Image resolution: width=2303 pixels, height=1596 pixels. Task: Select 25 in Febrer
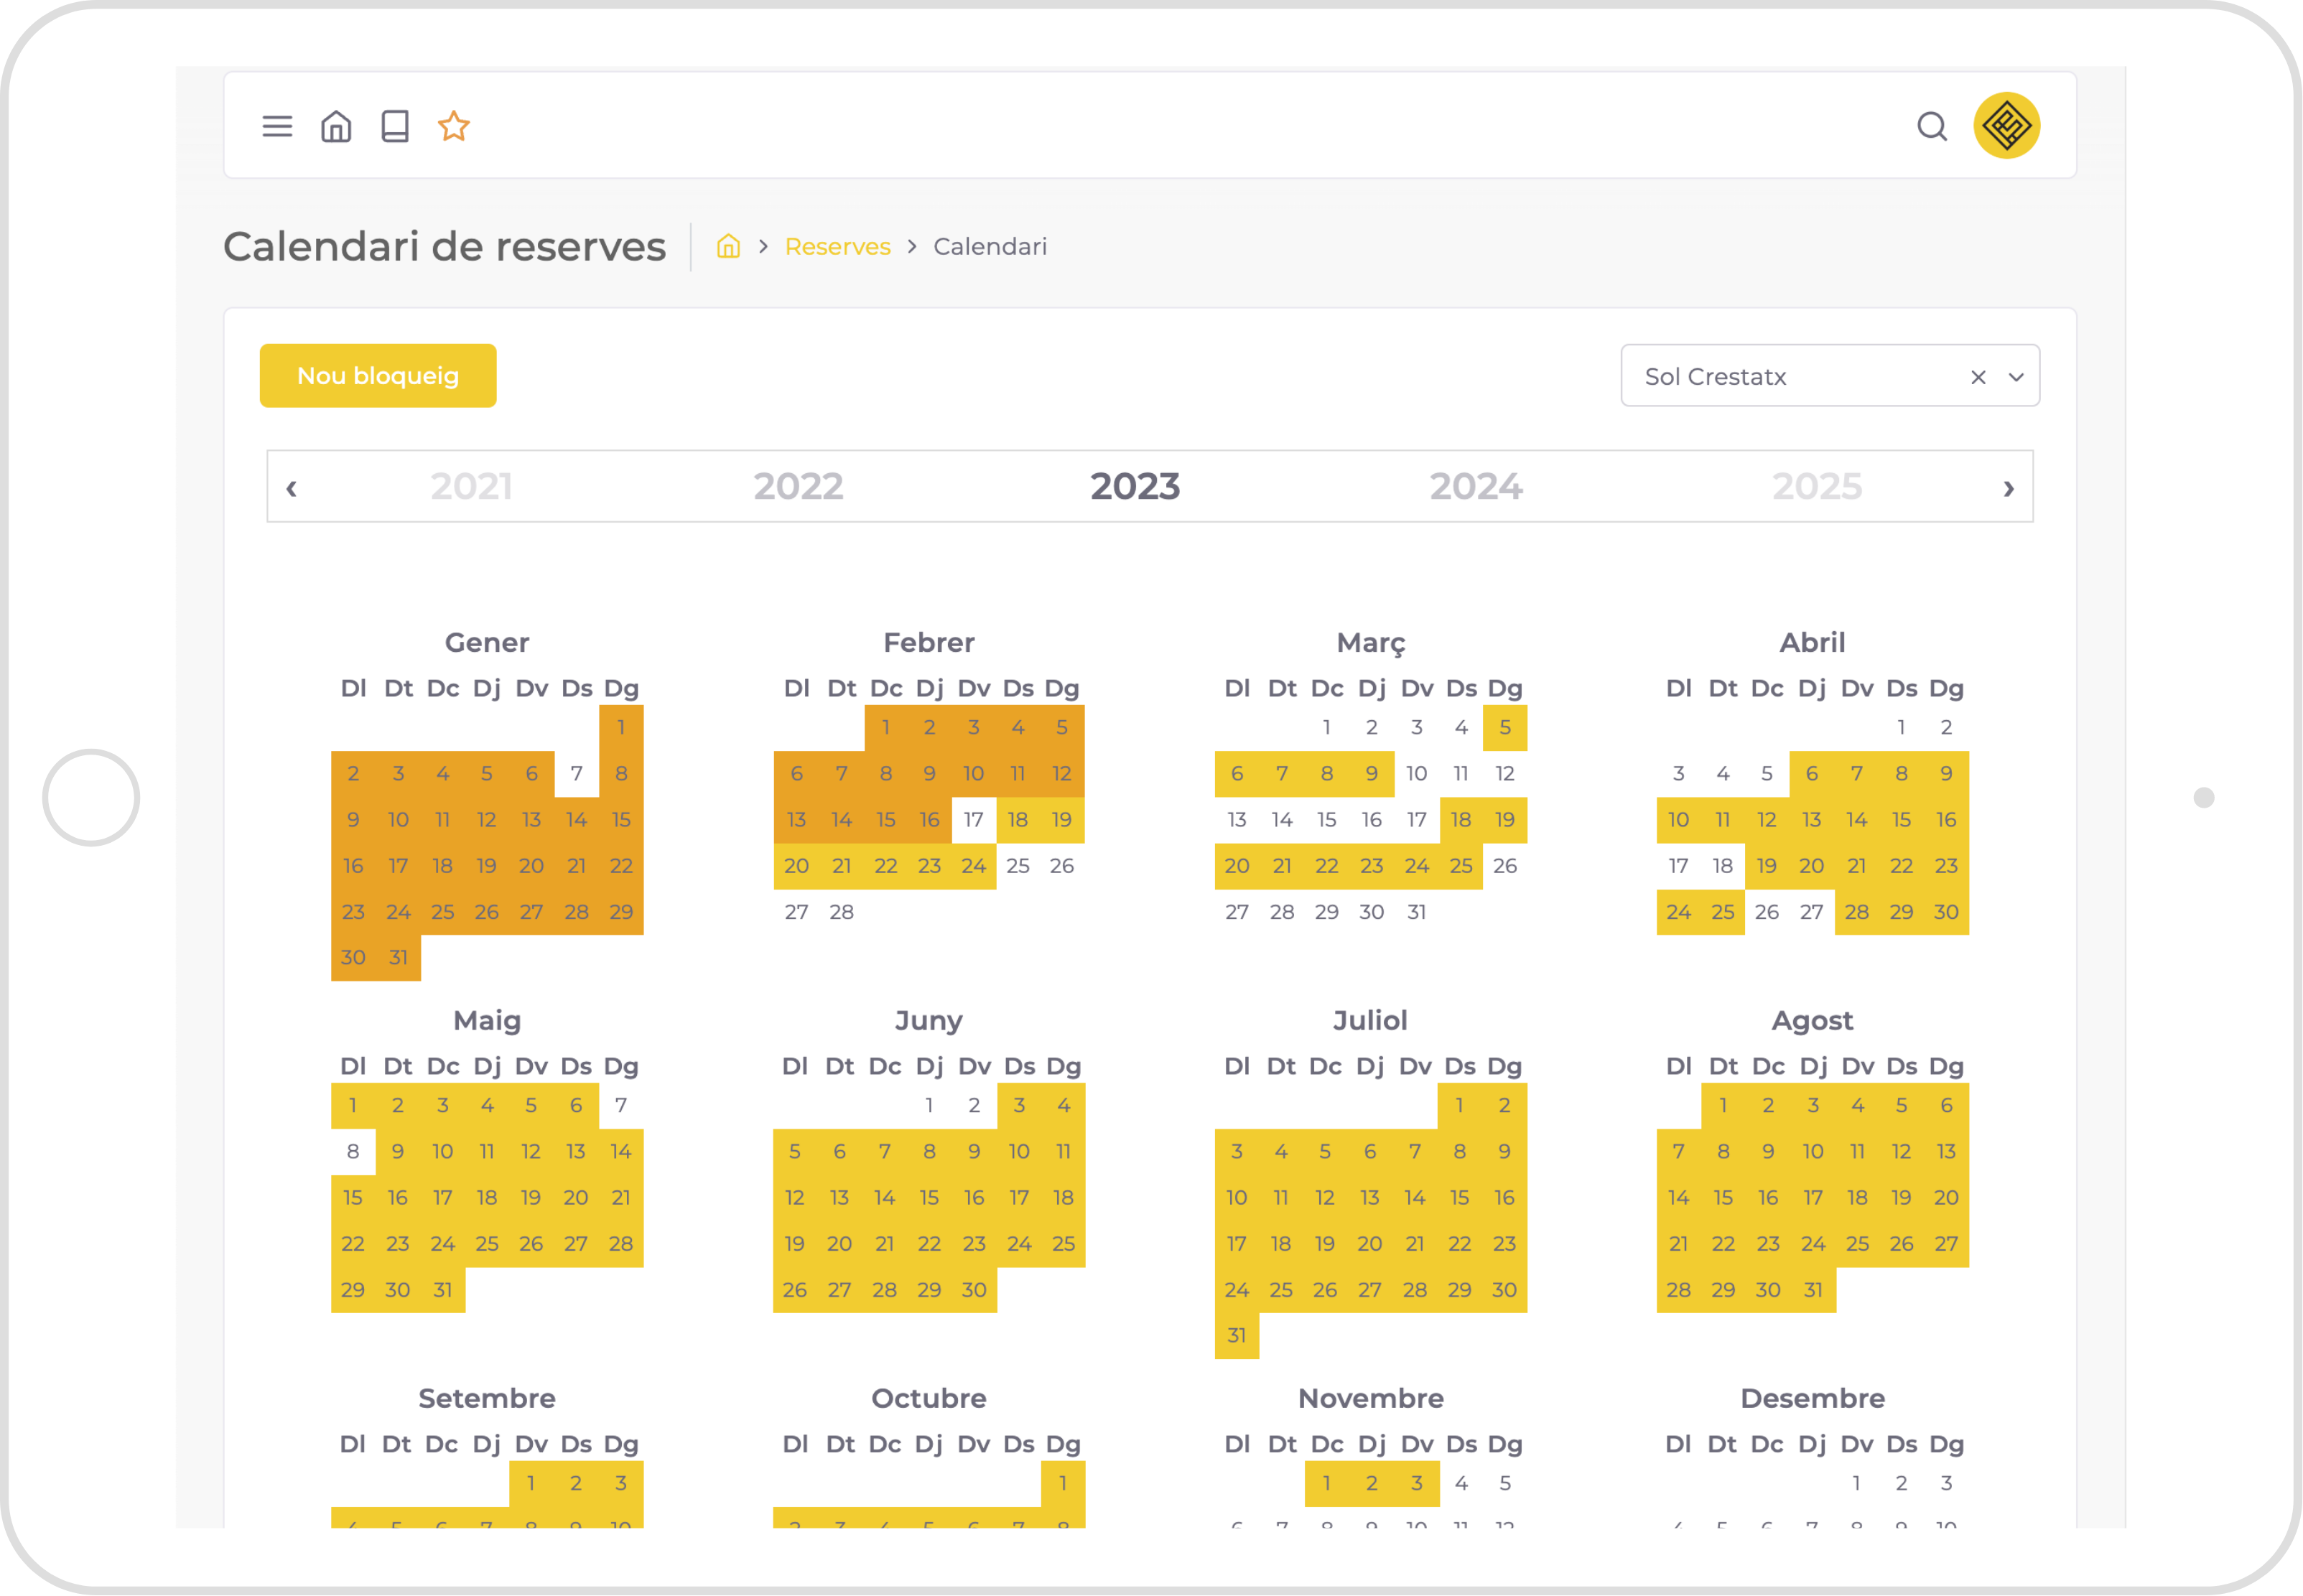tap(1018, 866)
